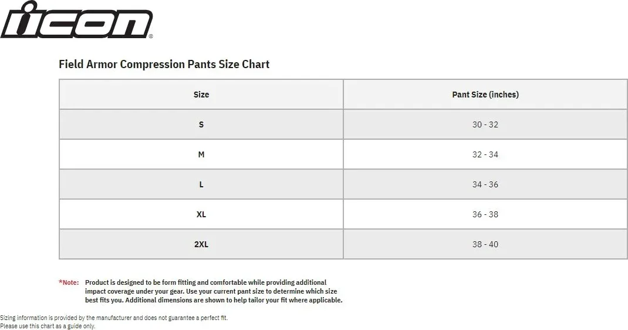The width and height of the screenshot is (628, 330).
Task: Click the ICON brand logo
Action: pyautogui.click(x=76, y=20)
